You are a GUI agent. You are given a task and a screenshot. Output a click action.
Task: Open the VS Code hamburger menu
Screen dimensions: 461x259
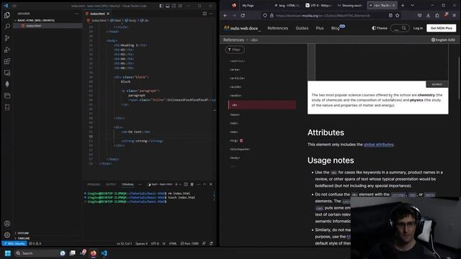coord(14,6)
